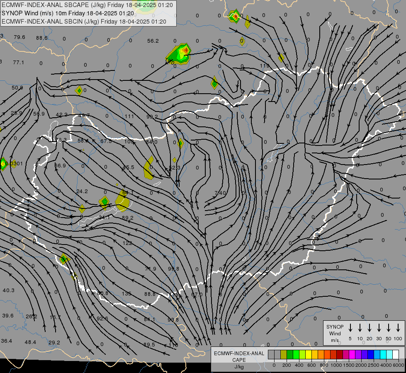The height and width of the screenshot is (373, 406).
Task: Click the 111 value on the map
Action: (129, 116)
